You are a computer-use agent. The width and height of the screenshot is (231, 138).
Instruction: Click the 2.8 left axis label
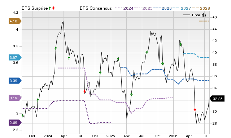pyautogui.click(x=16, y=130)
